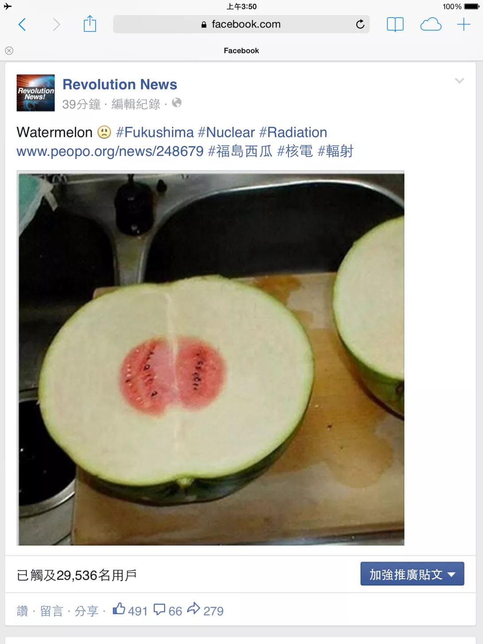Screen dimensions: 483x644
Task: Open Revolution News profile picture
Action: coord(36,93)
